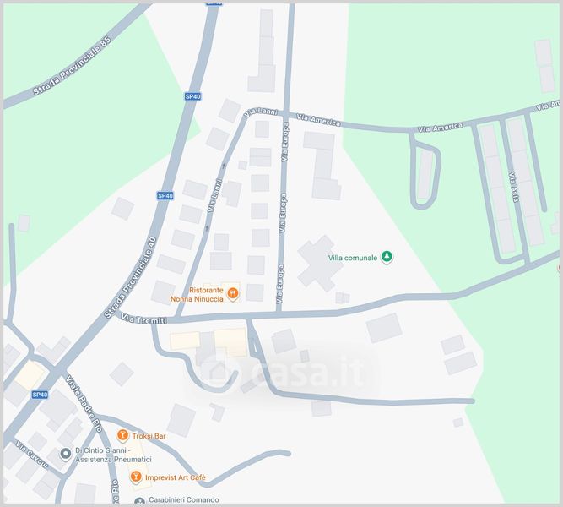Click the Villa comunale park marker icon
The image size is (563, 507).
387,257
